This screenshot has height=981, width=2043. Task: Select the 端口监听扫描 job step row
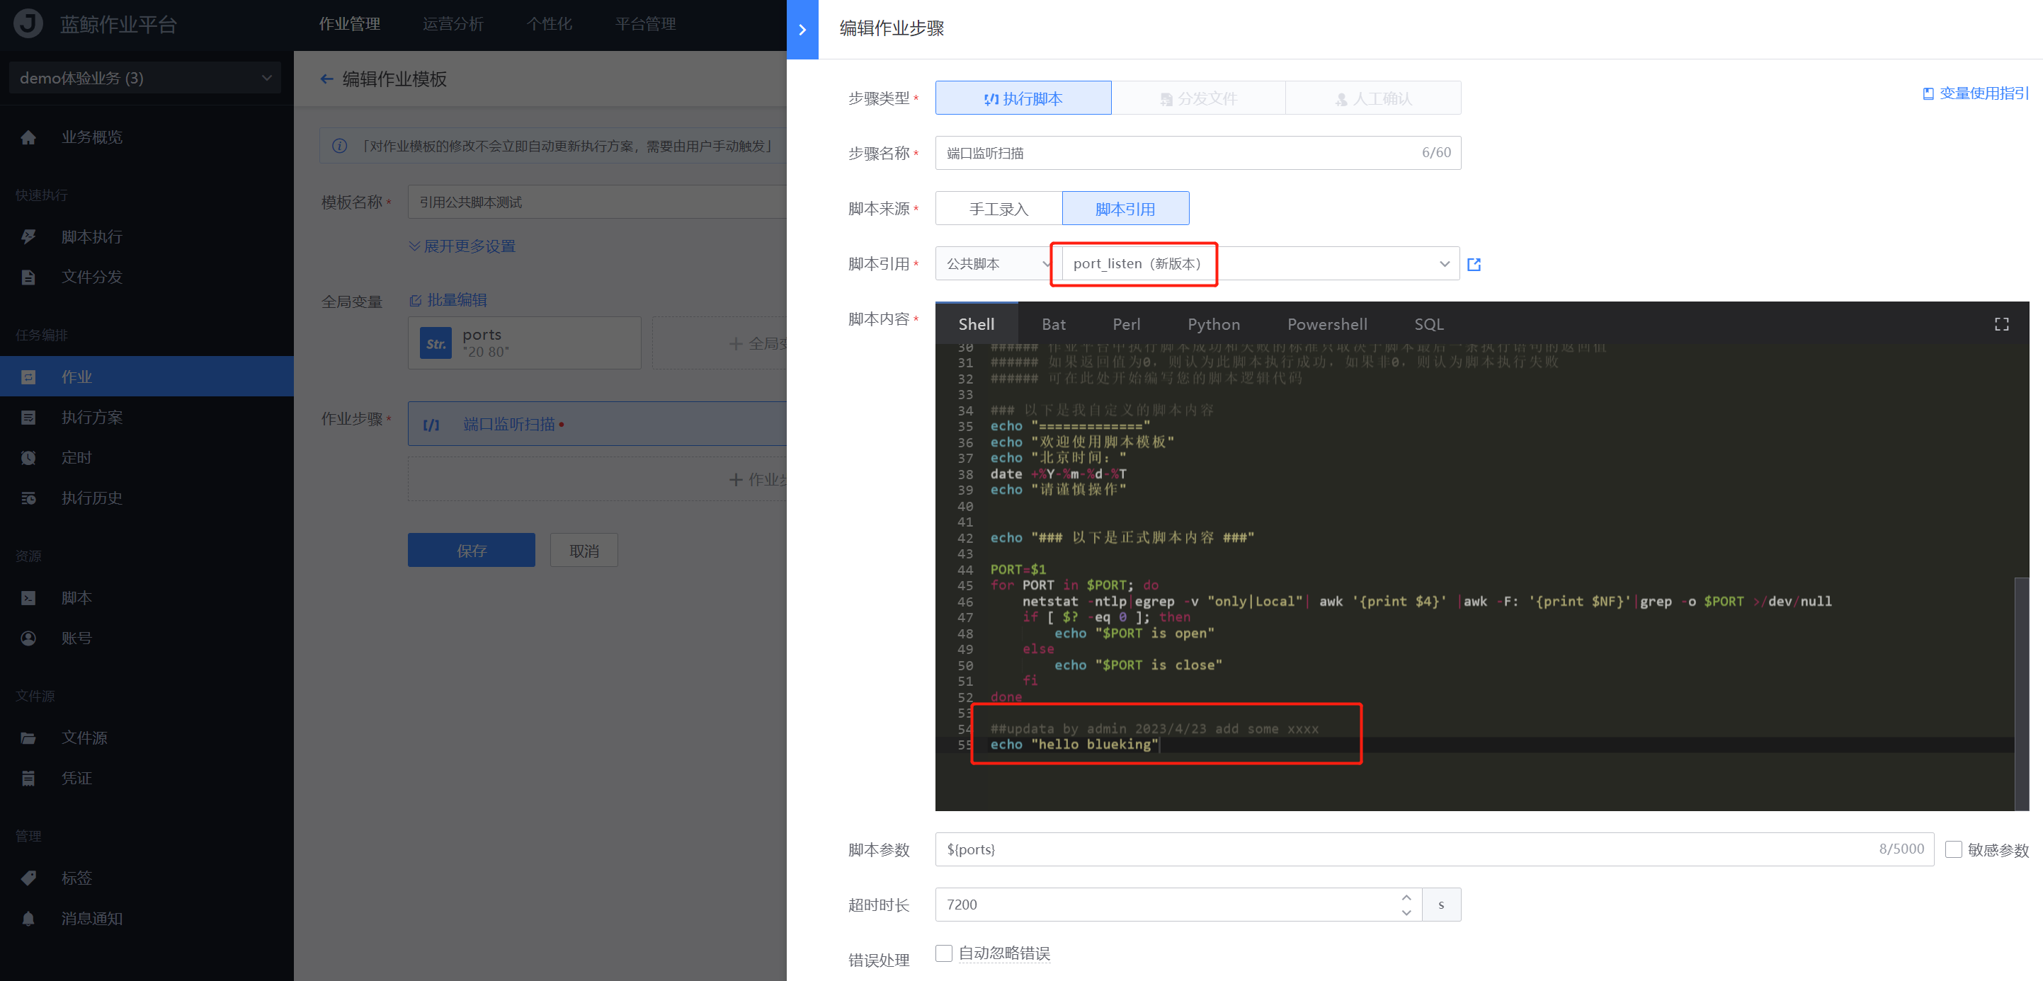(x=597, y=424)
